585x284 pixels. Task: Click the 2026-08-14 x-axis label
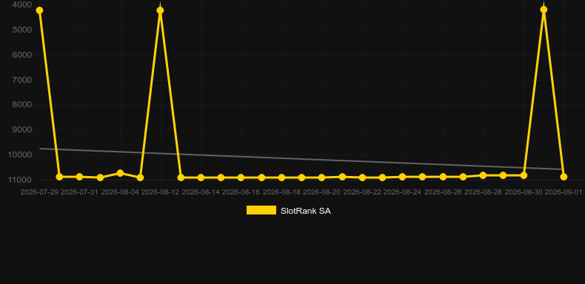pyautogui.click(x=201, y=192)
